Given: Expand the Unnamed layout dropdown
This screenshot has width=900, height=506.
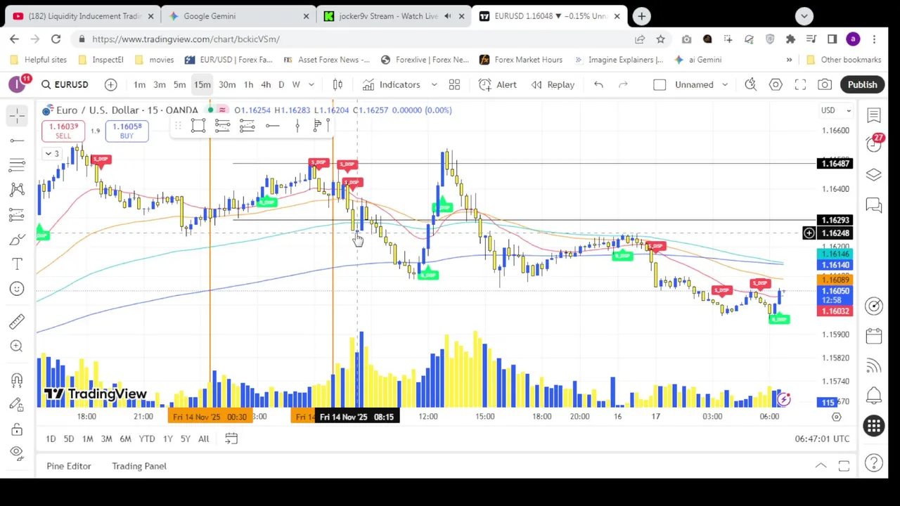Looking at the screenshot, I should pyautogui.click(x=726, y=84).
